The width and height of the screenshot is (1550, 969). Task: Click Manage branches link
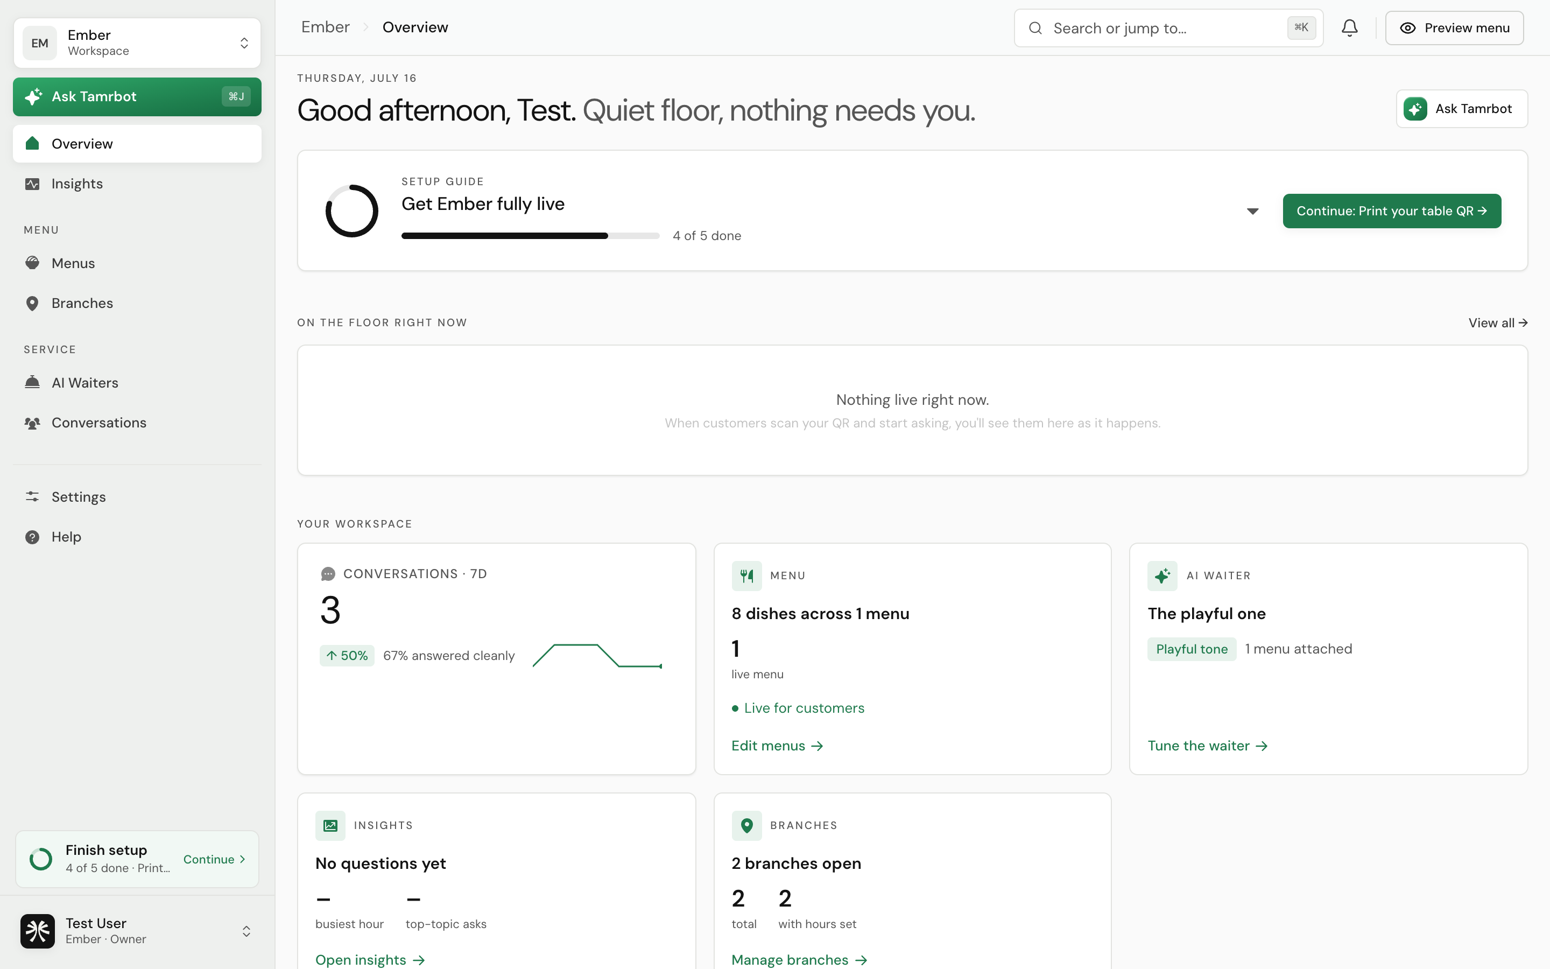click(x=799, y=960)
